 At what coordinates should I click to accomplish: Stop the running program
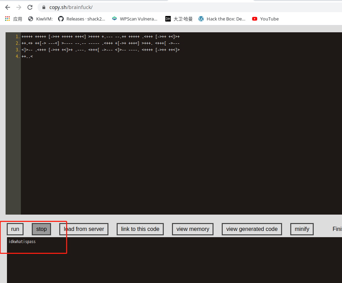tap(41, 229)
